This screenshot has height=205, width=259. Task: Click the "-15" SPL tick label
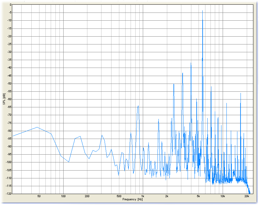(9, 28)
